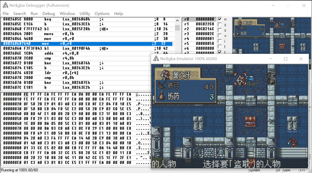The image size is (312, 173).
Task: Toggle the c flag checkbox
Action: [x=220, y=30]
